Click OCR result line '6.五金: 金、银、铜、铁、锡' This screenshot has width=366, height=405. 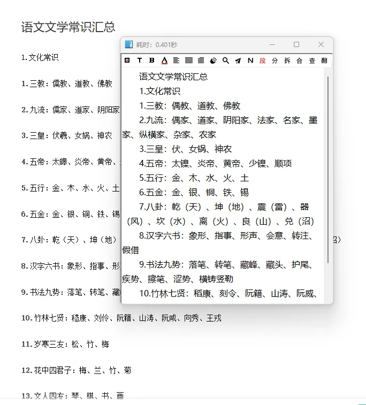coord(194,192)
